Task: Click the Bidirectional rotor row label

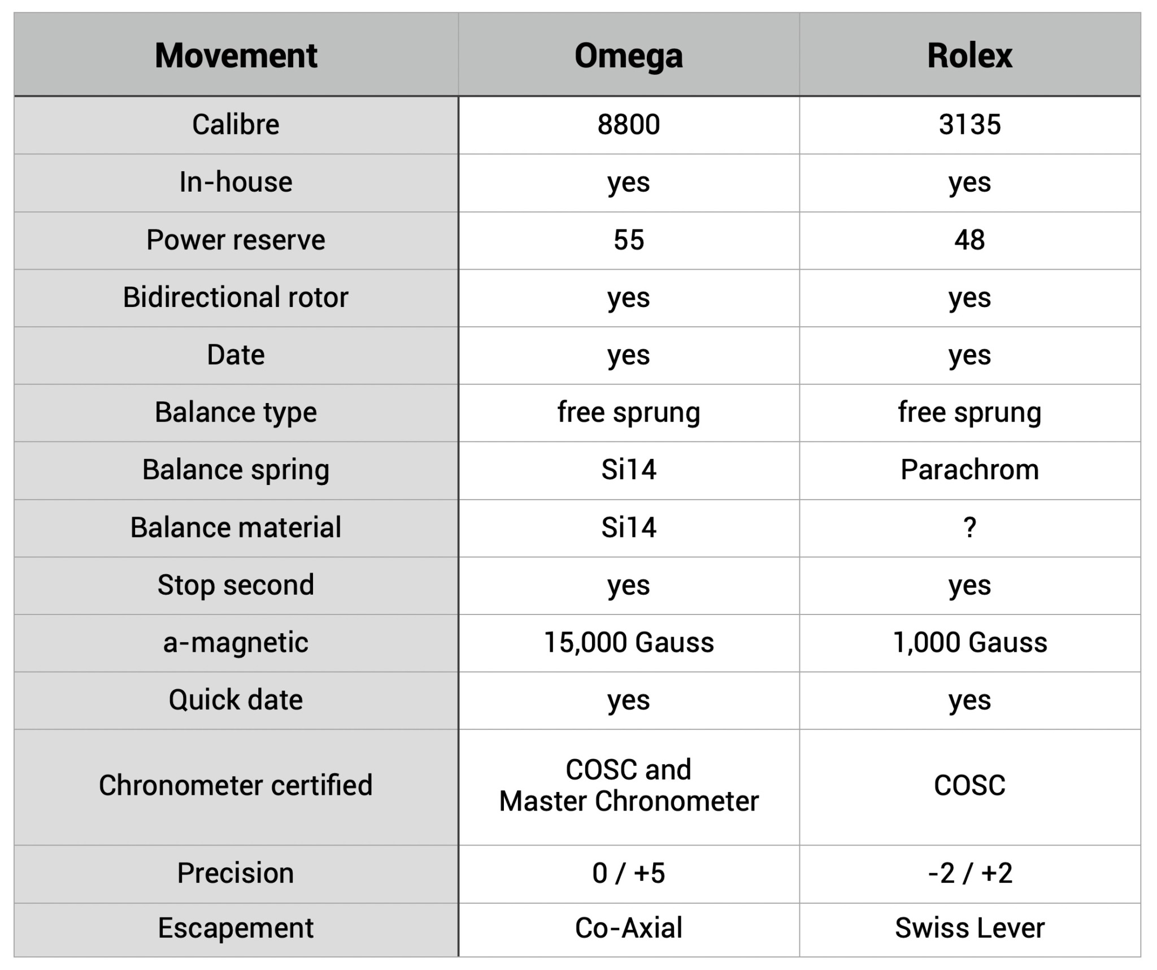Action: click(236, 297)
